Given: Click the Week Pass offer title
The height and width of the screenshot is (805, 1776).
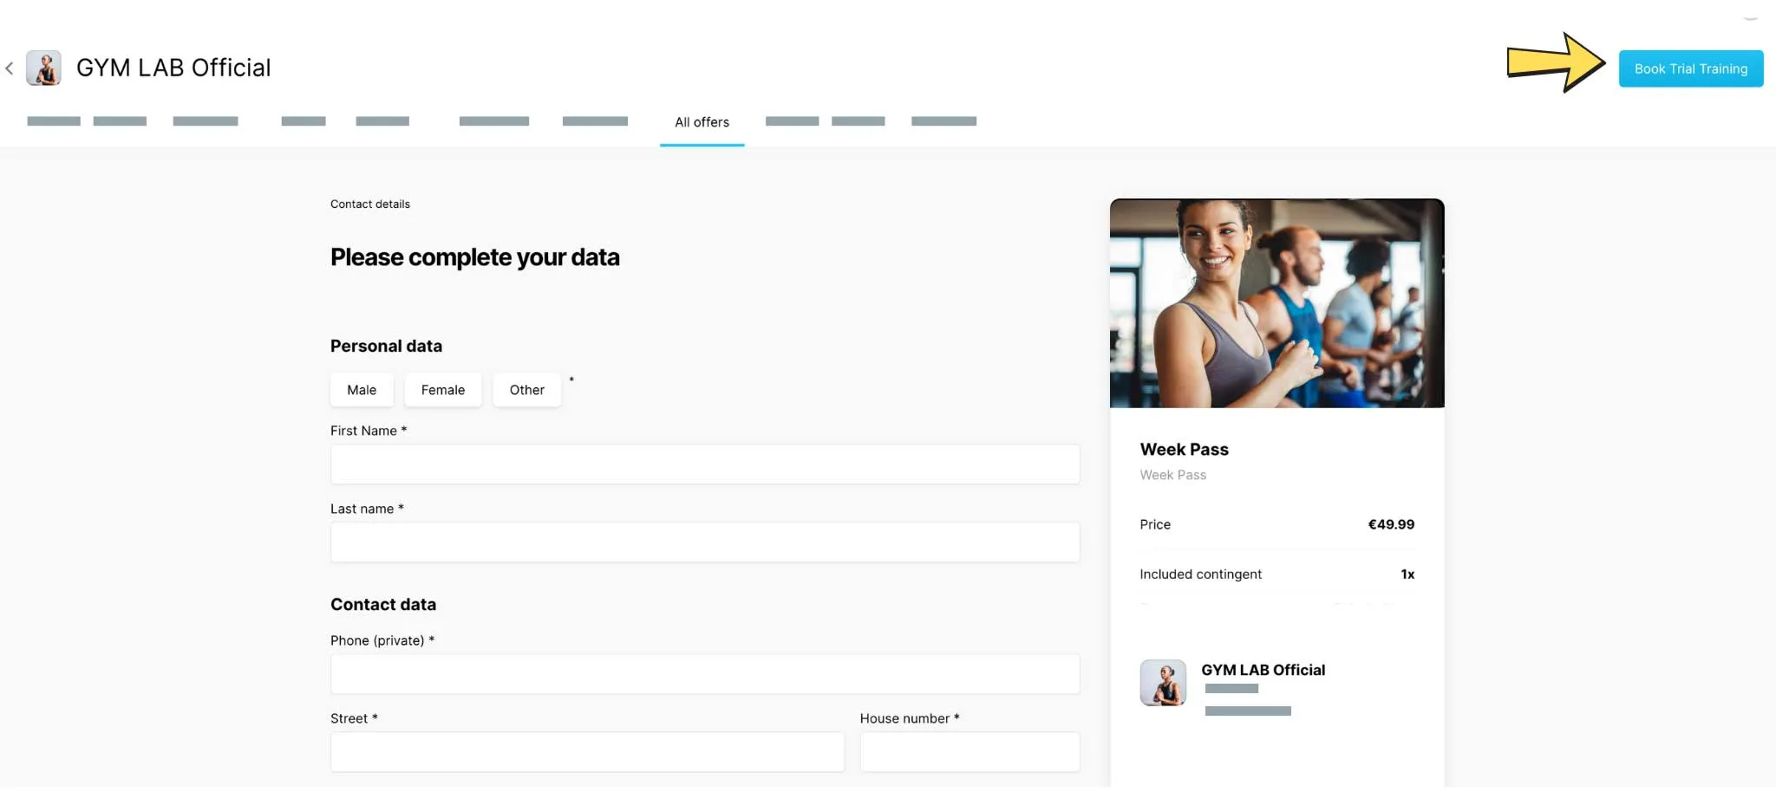Looking at the screenshot, I should click(1184, 450).
